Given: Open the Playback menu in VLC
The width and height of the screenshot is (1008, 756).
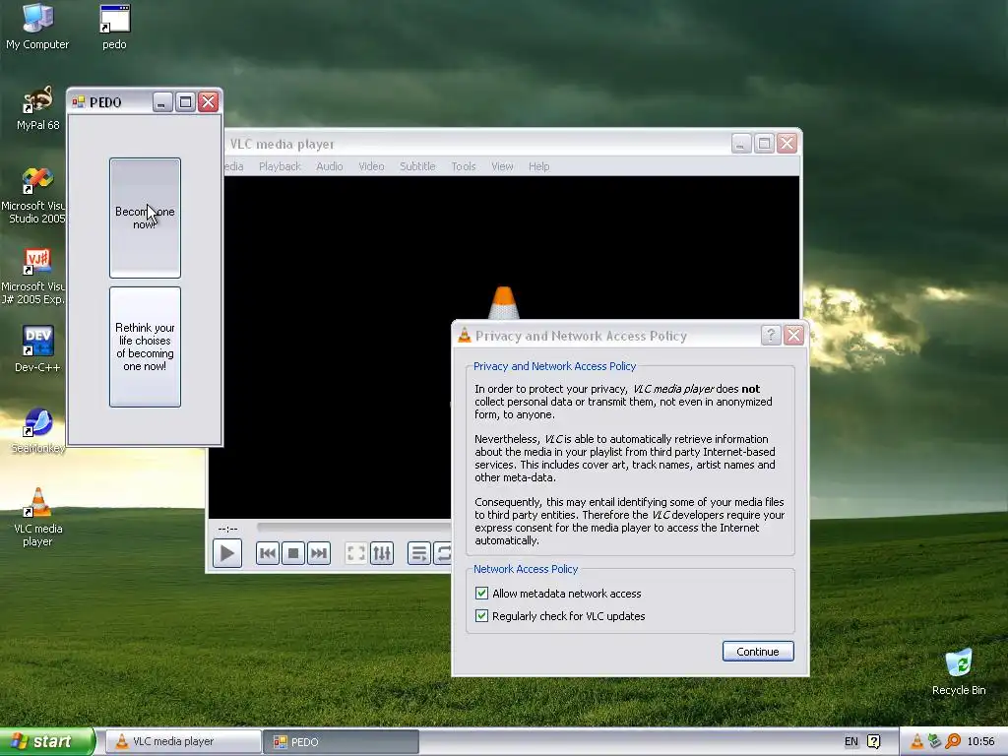Looking at the screenshot, I should [280, 166].
